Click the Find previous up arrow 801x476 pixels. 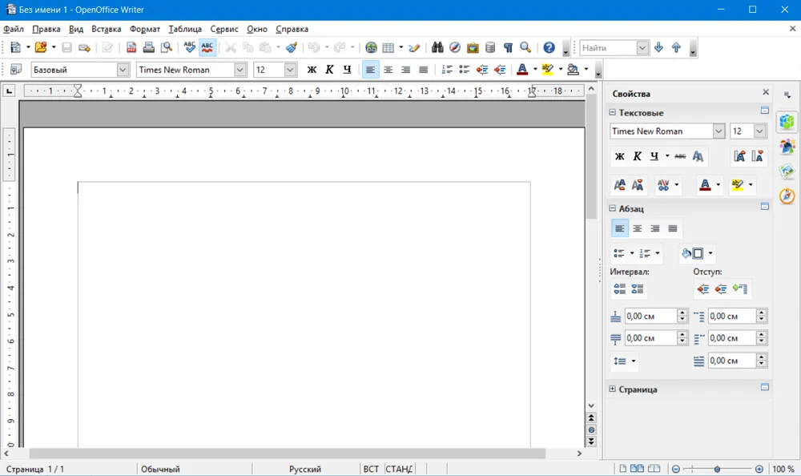(x=676, y=47)
